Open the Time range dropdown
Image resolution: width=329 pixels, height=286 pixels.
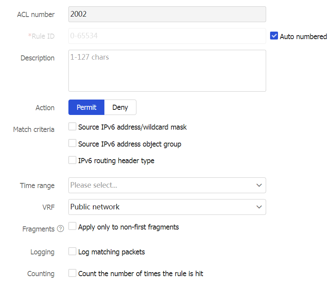coord(162,185)
